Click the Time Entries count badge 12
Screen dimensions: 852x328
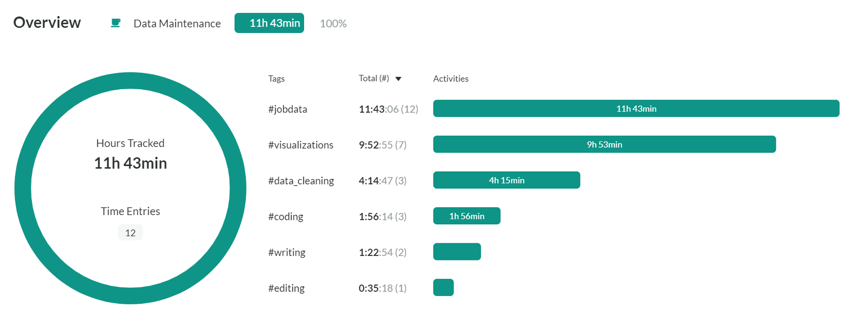130,233
